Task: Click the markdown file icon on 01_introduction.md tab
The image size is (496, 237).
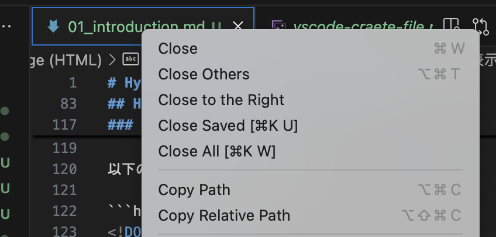Action: pyautogui.click(x=53, y=26)
